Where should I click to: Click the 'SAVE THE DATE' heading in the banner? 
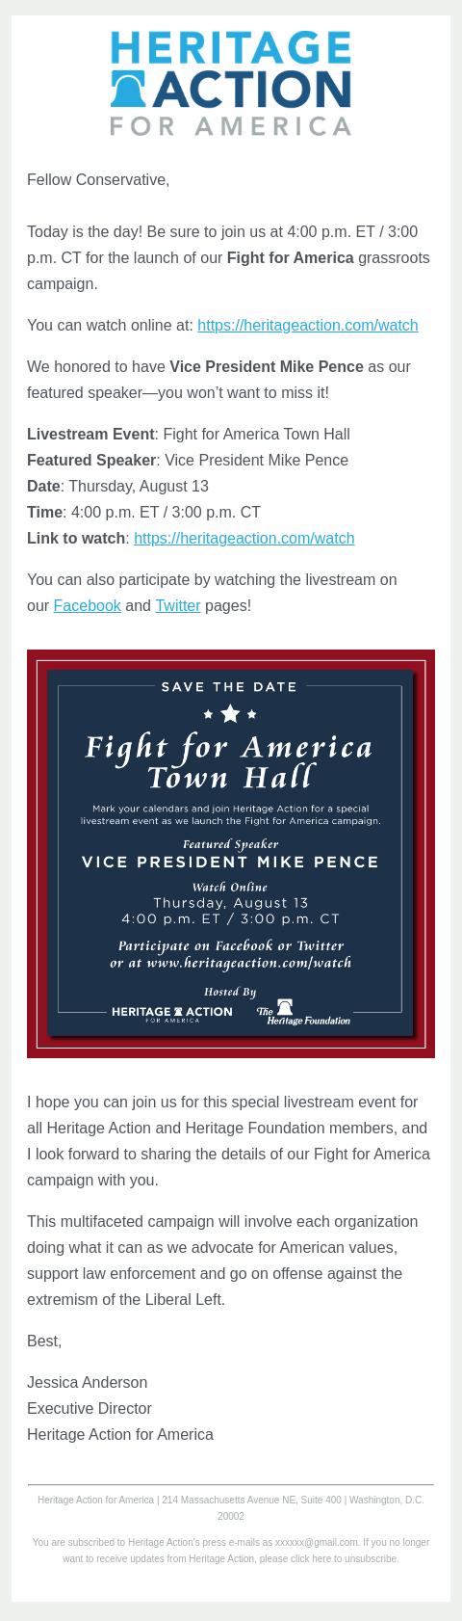[229, 687]
